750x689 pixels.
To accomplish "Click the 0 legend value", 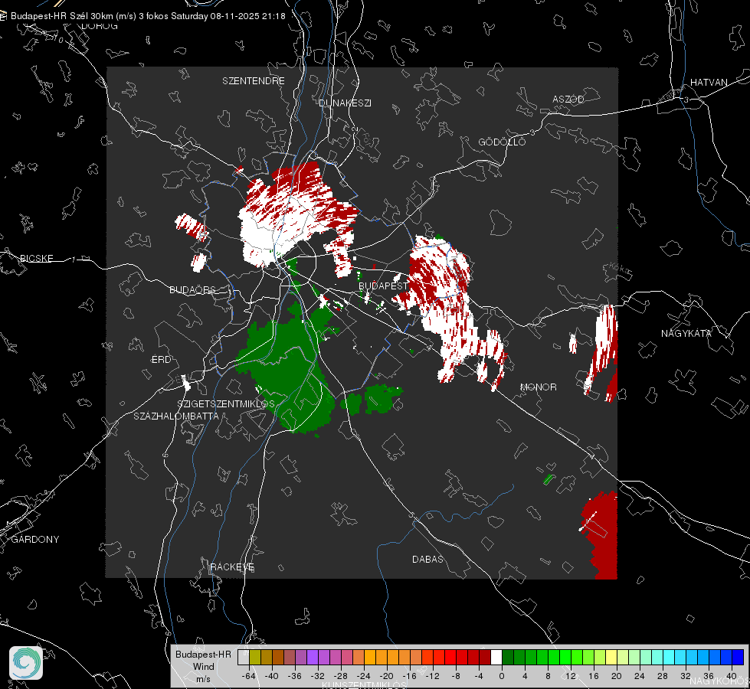I will tap(502, 676).
